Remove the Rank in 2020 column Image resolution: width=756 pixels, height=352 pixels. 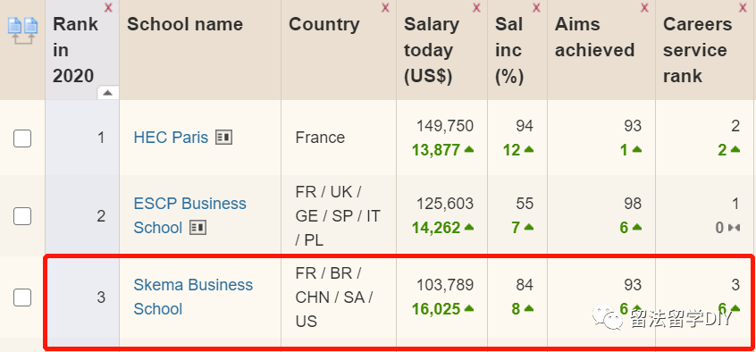[108, 7]
